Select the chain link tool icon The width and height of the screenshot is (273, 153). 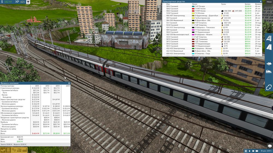[x=269, y=87]
